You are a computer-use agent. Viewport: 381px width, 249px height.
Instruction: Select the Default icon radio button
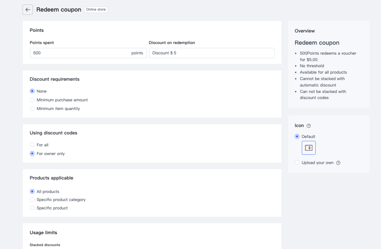tap(297, 137)
